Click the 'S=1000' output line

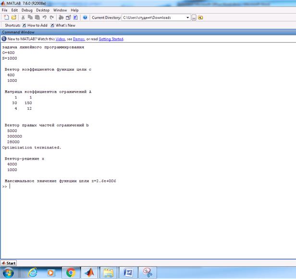click(10, 58)
